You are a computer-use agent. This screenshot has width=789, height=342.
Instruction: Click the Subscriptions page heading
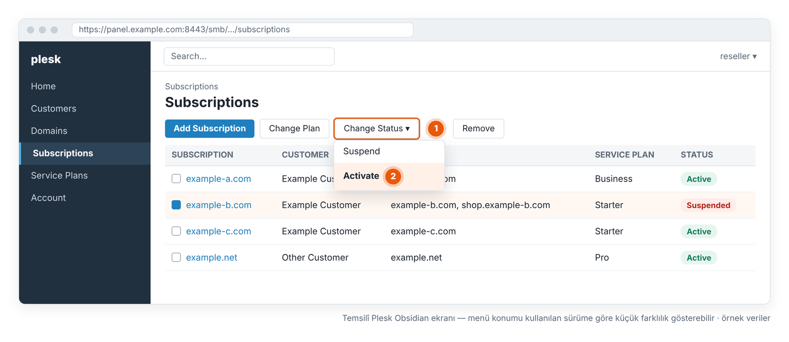(x=212, y=102)
